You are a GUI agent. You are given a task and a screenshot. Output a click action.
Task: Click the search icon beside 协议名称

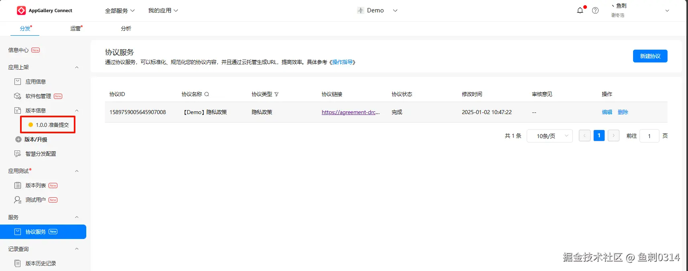207,94
